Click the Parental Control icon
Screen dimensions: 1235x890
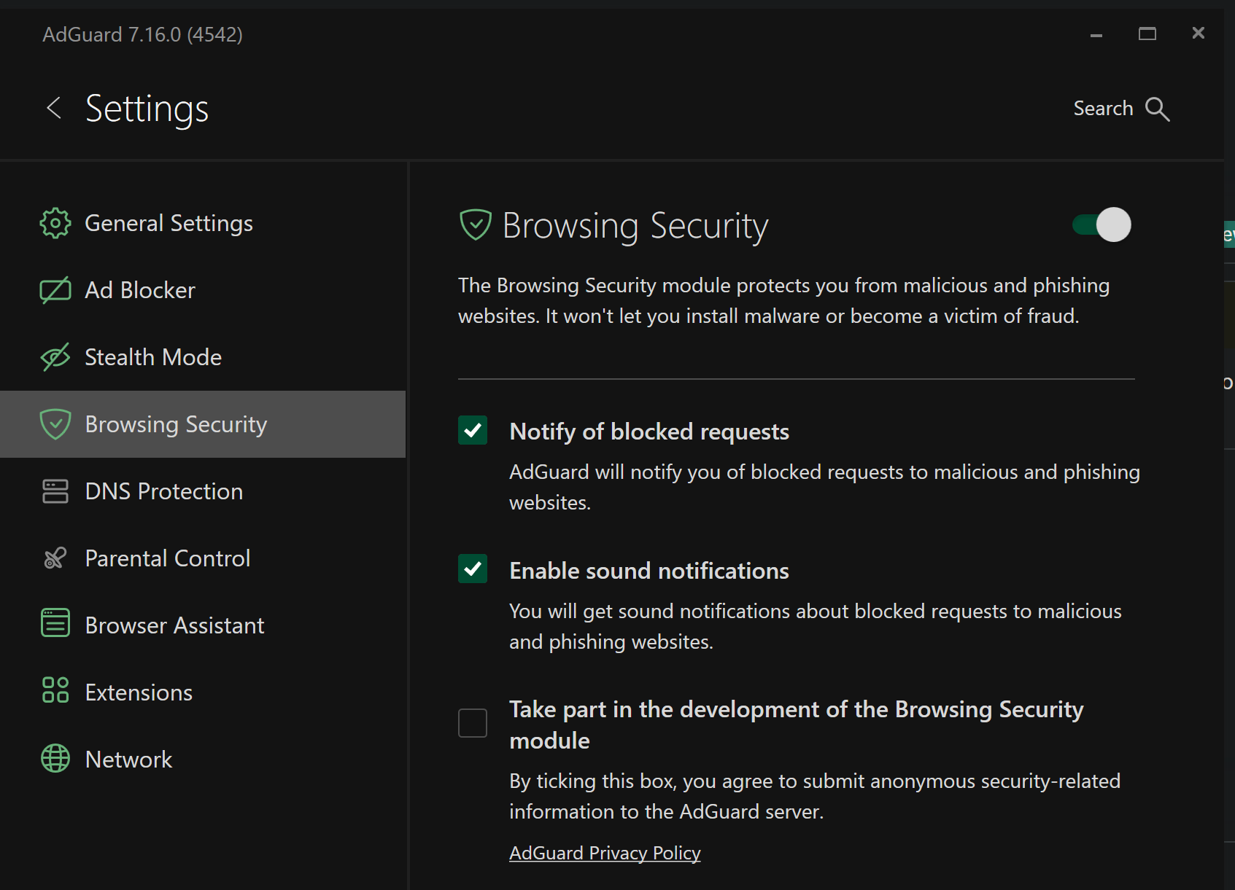pyautogui.click(x=55, y=558)
